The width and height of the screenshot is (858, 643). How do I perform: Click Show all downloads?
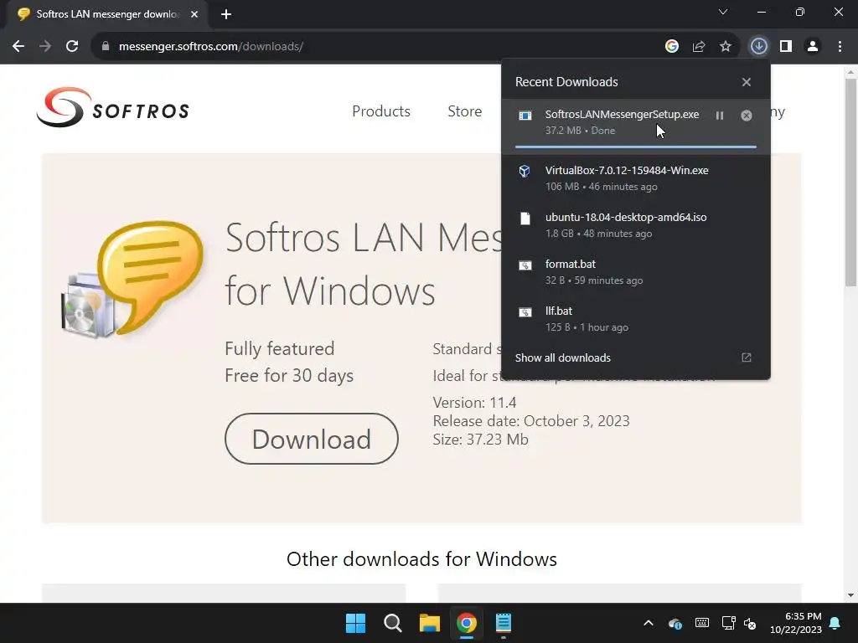click(562, 358)
